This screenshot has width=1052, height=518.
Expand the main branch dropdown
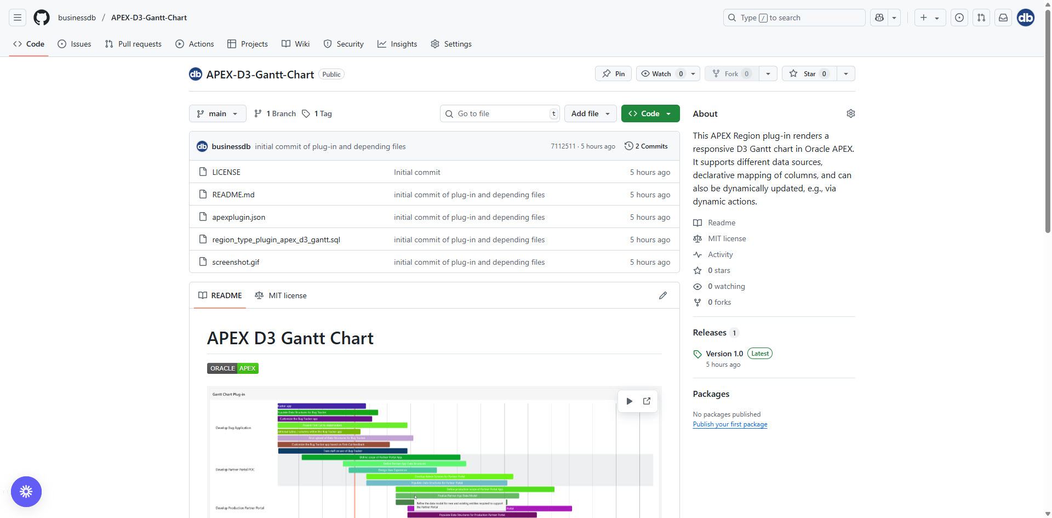coord(218,113)
